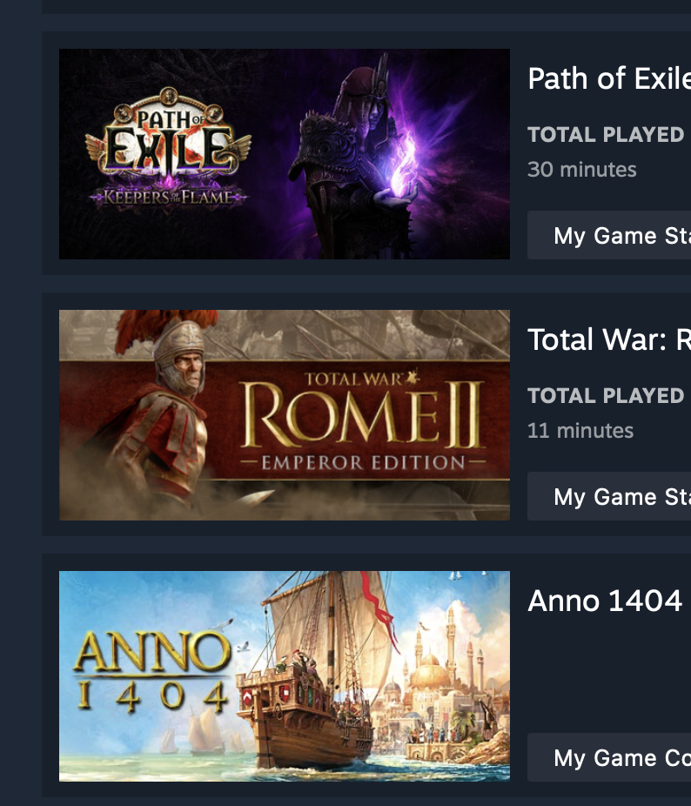Open the Path of Exile banner image
Image resolution: width=691 pixels, height=806 pixels.
click(x=284, y=154)
